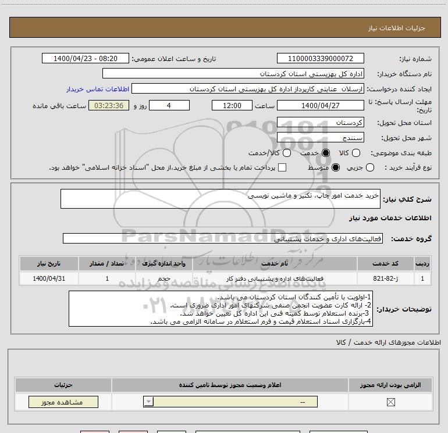The height and width of the screenshot is (433, 448).
Task: Click the announcement date field 1400/04/23 - 08:20
Action: click(86, 58)
